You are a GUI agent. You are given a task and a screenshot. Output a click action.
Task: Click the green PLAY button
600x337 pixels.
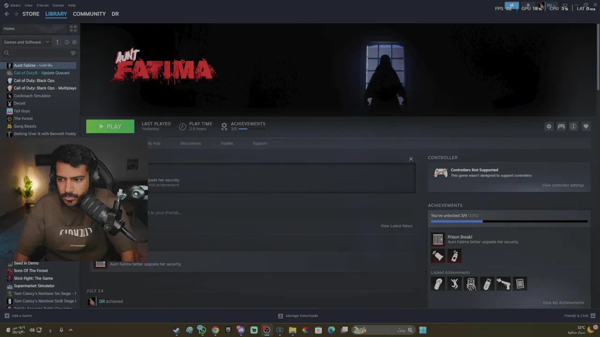(x=110, y=126)
